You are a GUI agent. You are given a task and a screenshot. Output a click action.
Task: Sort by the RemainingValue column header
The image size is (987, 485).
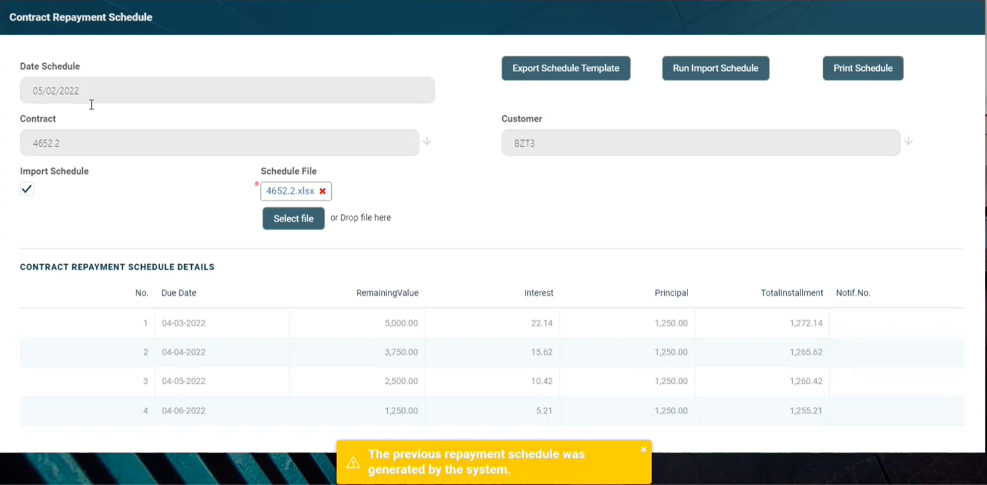pyautogui.click(x=387, y=293)
